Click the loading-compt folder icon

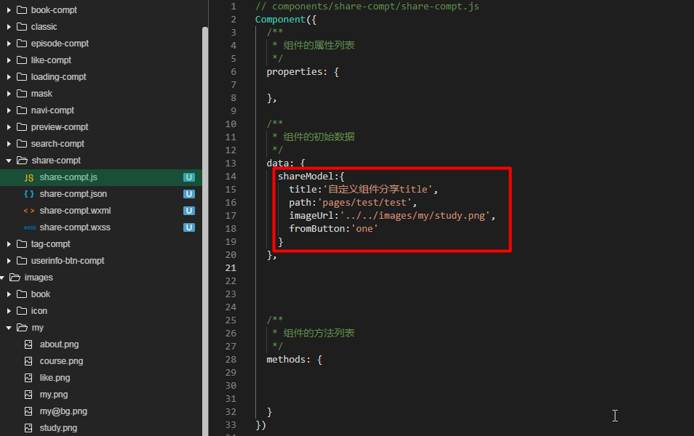click(x=22, y=77)
